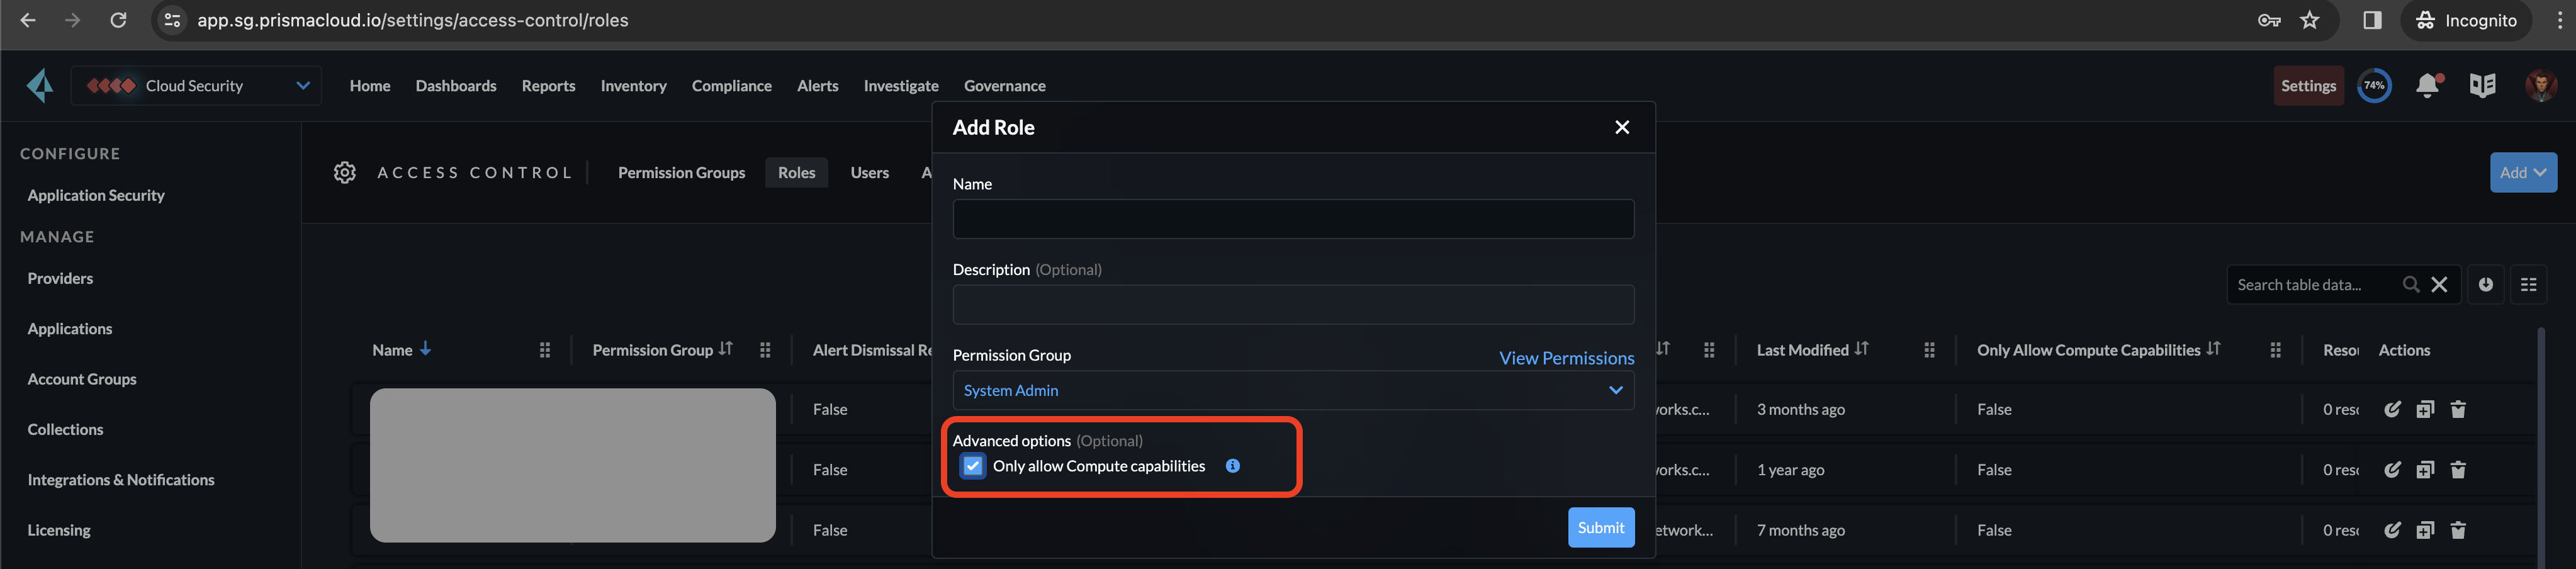
Task: Open the documentation book icon
Action: pyautogui.click(x=2482, y=86)
